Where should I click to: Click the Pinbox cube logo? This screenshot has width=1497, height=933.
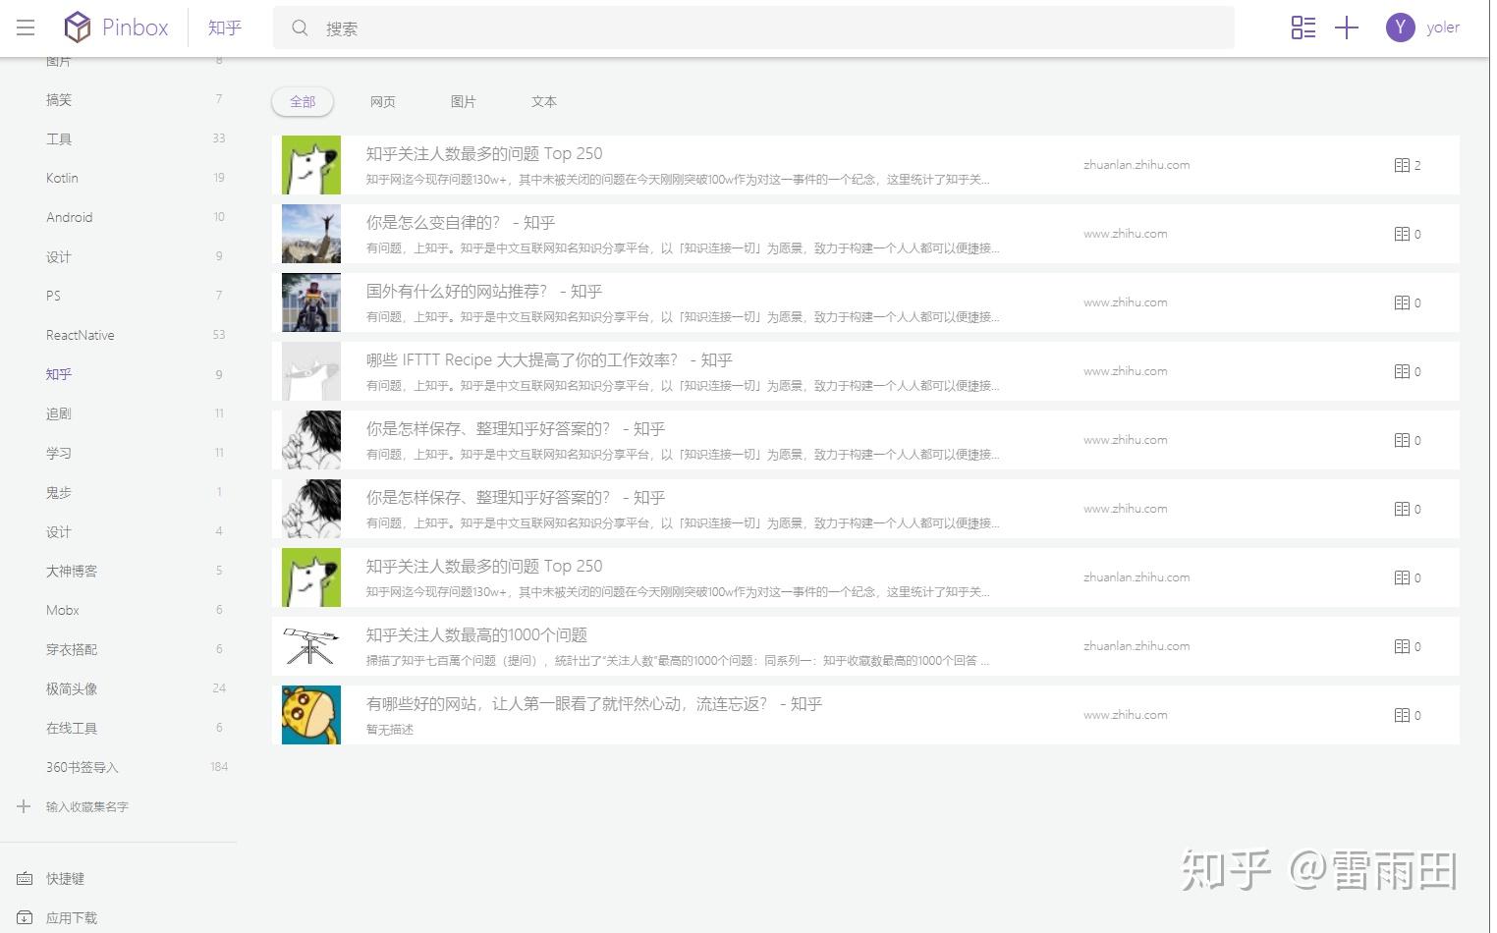(x=78, y=27)
